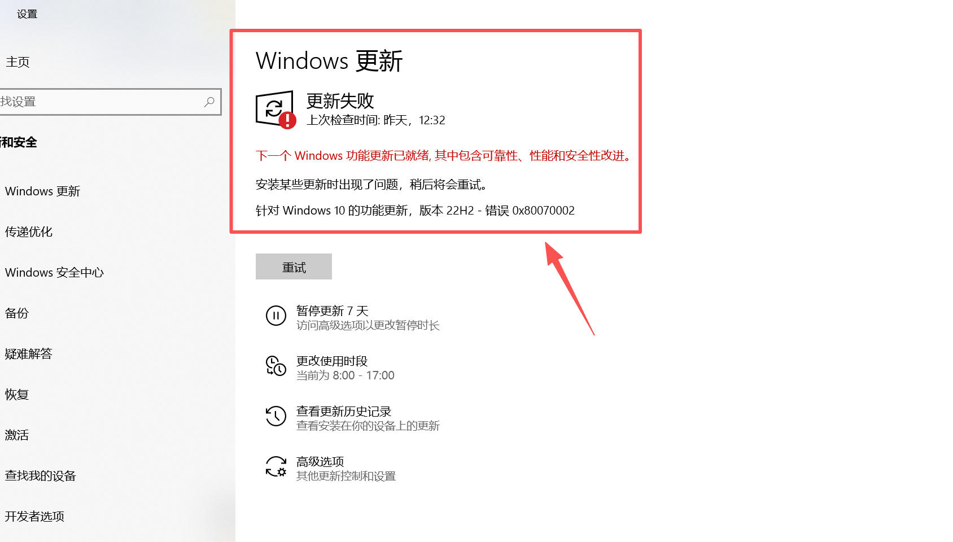
Task: Select 备份 in sidebar
Action: point(17,313)
